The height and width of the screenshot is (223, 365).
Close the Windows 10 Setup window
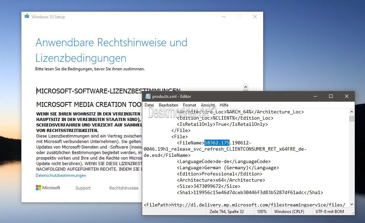tap(255, 17)
